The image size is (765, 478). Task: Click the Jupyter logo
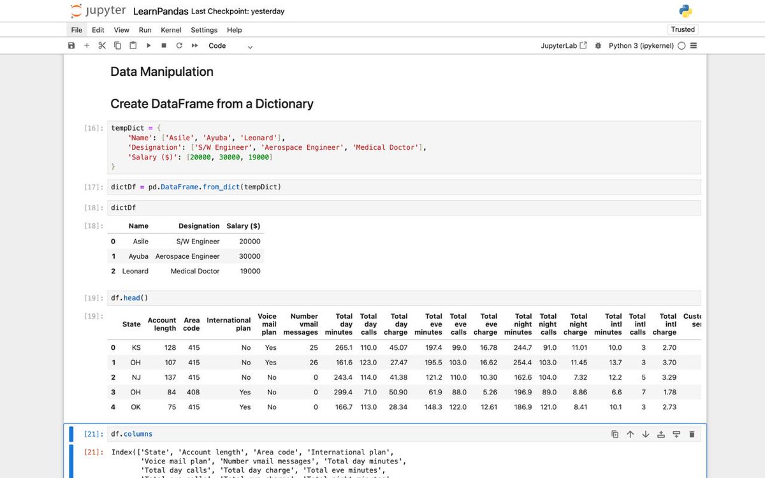click(x=98, y=11)
